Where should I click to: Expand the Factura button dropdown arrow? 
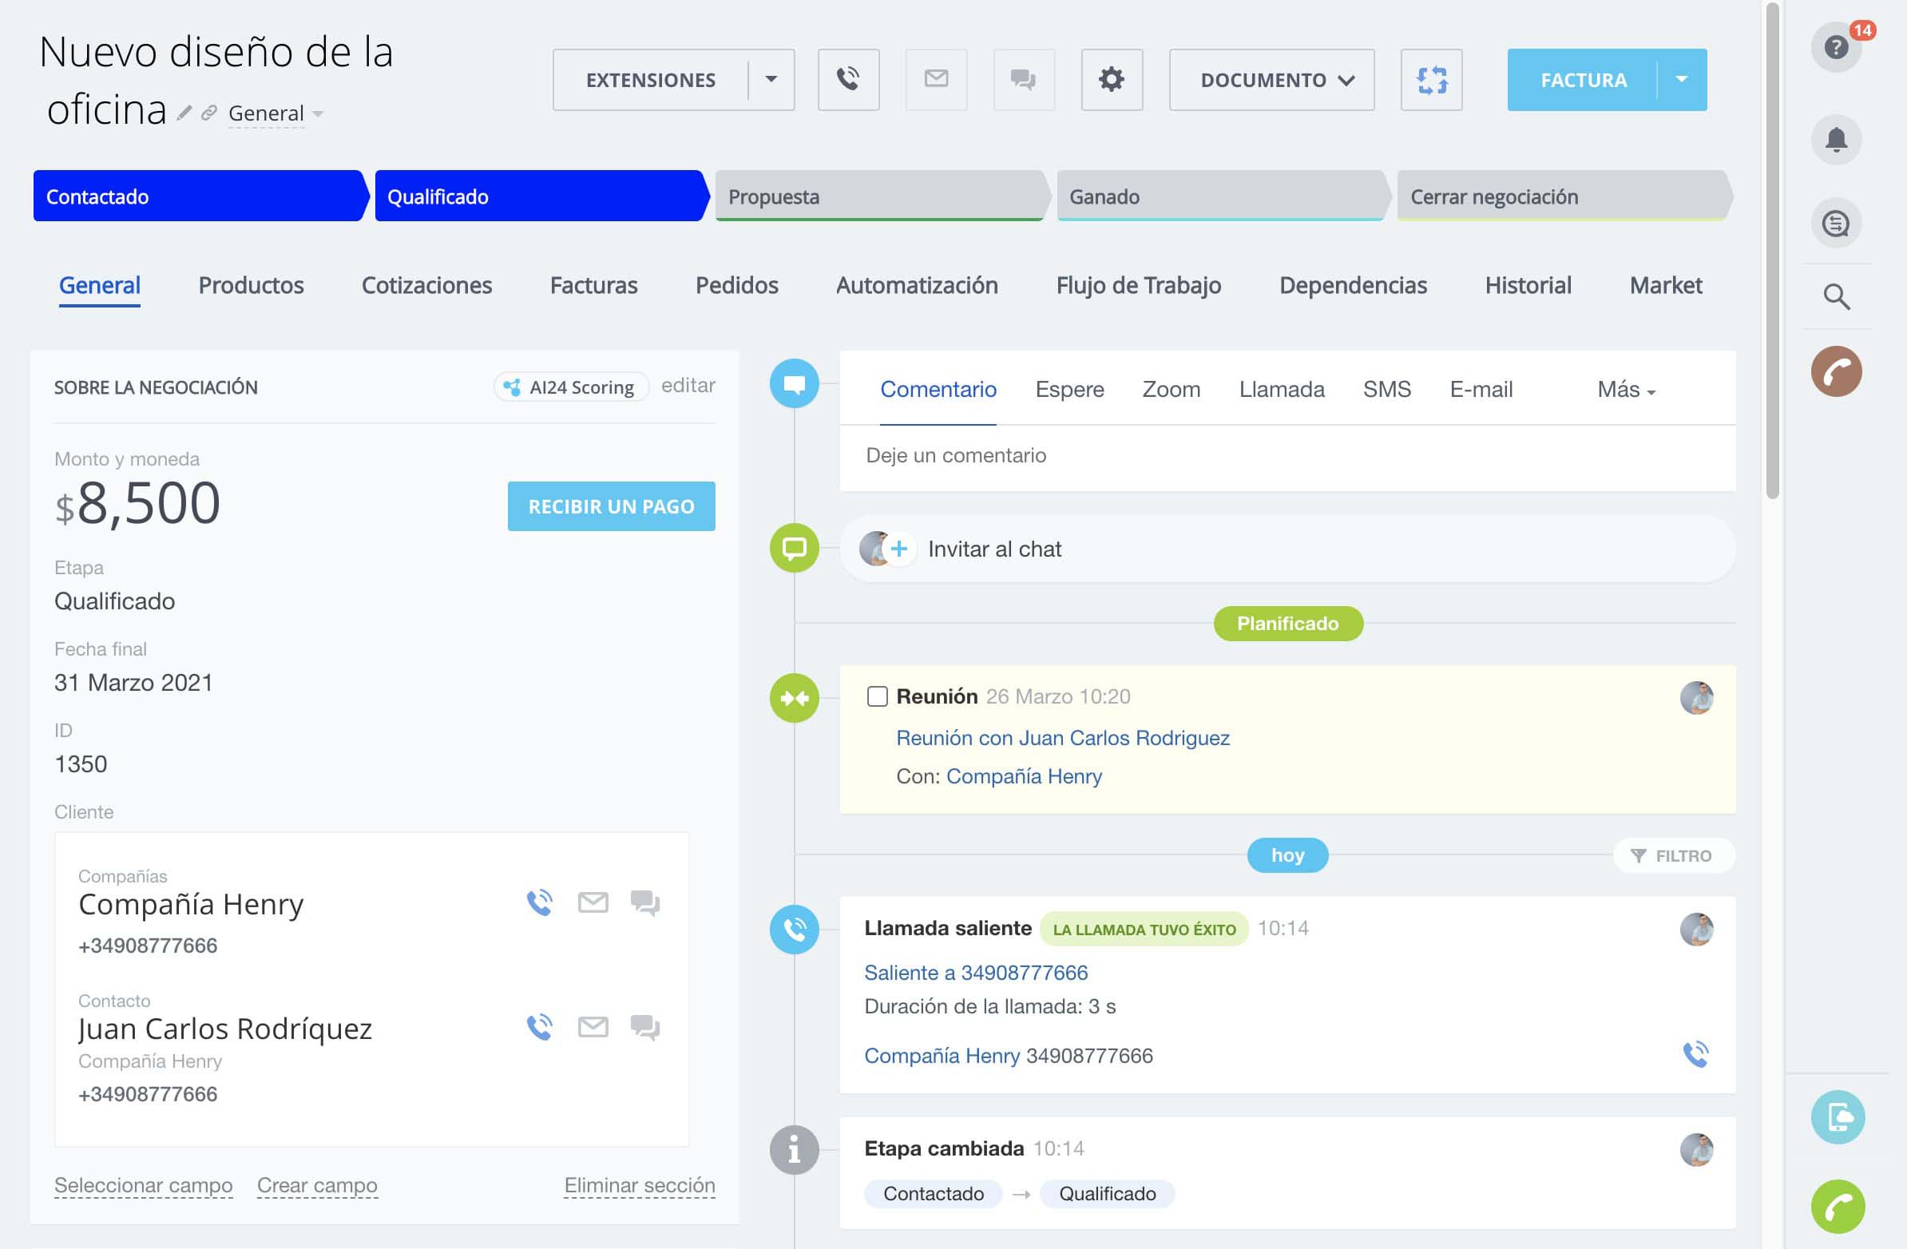tap(1681, 79)
